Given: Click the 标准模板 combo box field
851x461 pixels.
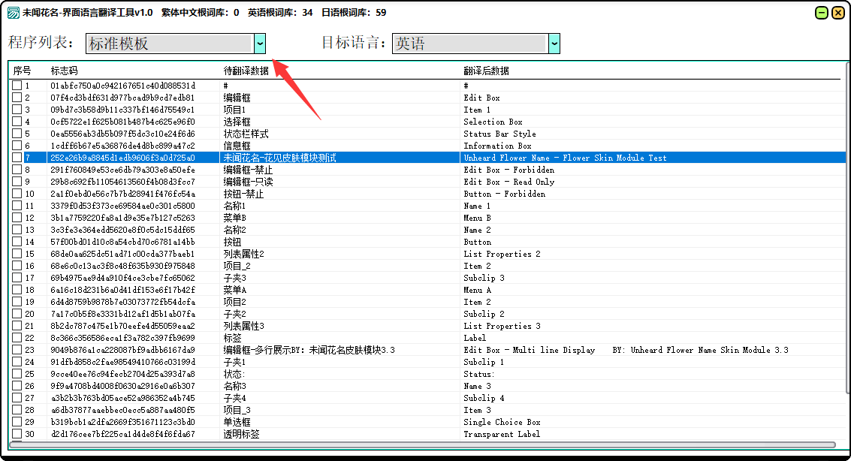Looking at the screenshot, I should tap(169, 44).
